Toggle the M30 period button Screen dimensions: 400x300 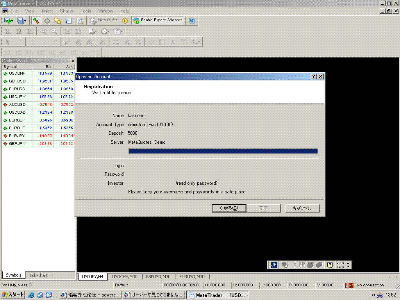[41, 53]
